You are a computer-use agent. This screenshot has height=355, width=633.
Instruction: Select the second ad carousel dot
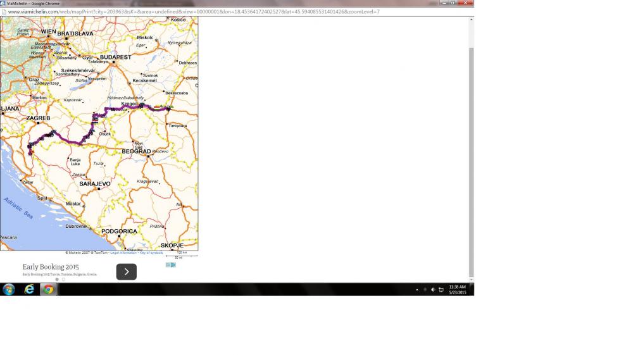63,279
